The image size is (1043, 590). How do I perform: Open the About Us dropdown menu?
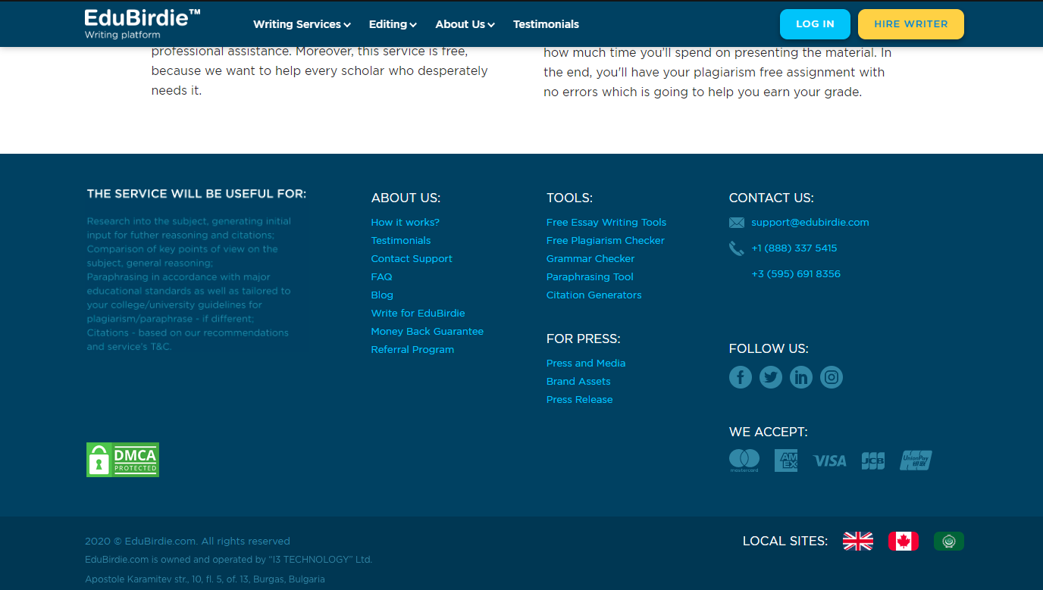pos(465,24)
